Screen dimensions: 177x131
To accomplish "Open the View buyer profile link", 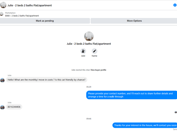I will (98, 70).
